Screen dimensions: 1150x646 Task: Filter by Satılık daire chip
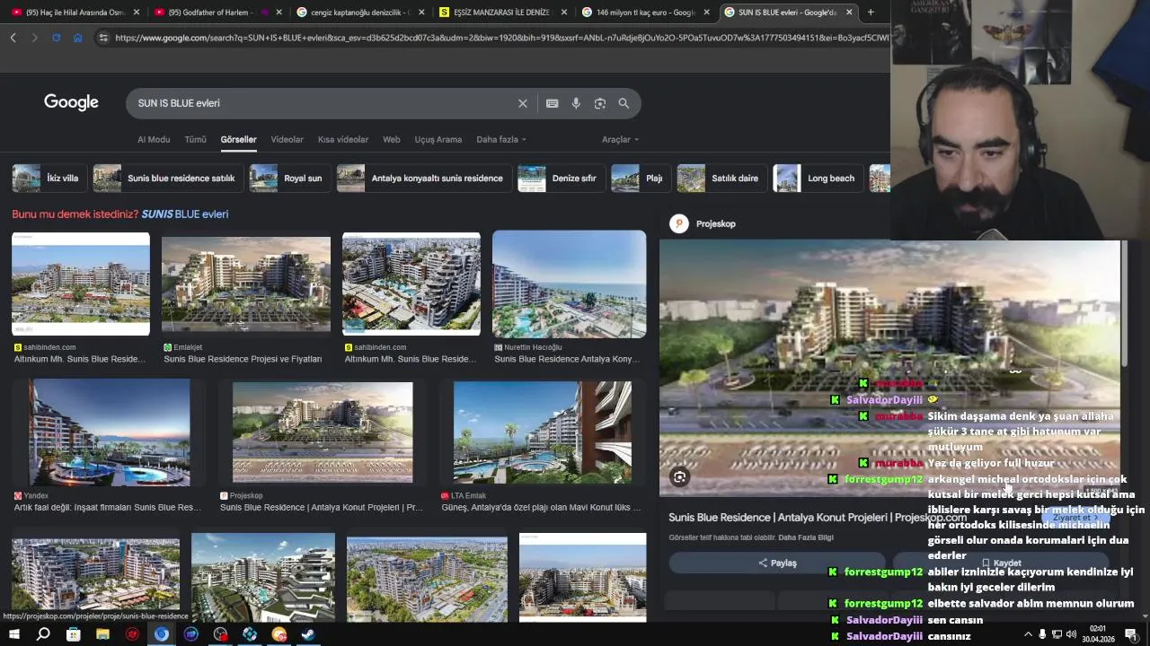(721, 178)
